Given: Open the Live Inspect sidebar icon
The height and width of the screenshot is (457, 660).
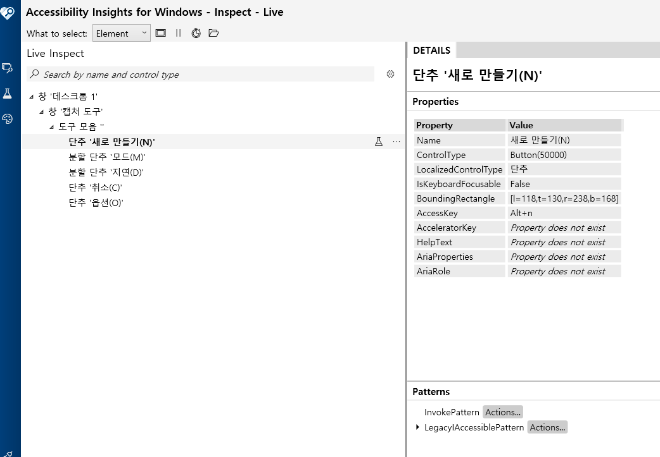Looking at the screenshot, I should 7,68.
